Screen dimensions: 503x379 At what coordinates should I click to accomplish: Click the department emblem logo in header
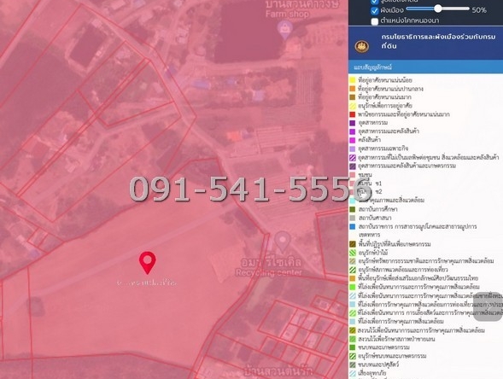point(362,47)
